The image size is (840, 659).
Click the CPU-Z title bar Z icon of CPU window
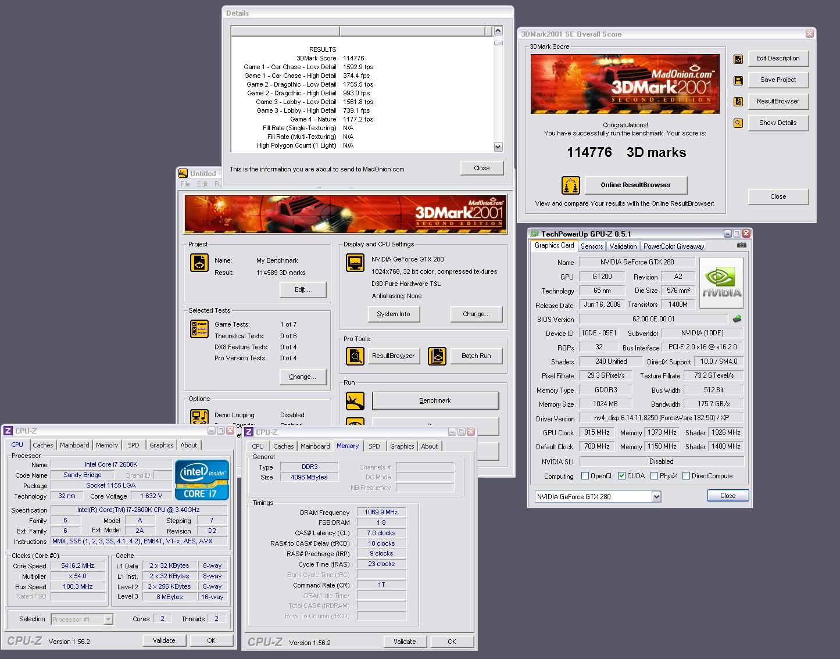[x=8, y=431]
